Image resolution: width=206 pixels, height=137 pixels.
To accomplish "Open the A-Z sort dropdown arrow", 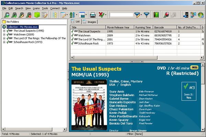I will click(77, 15).
